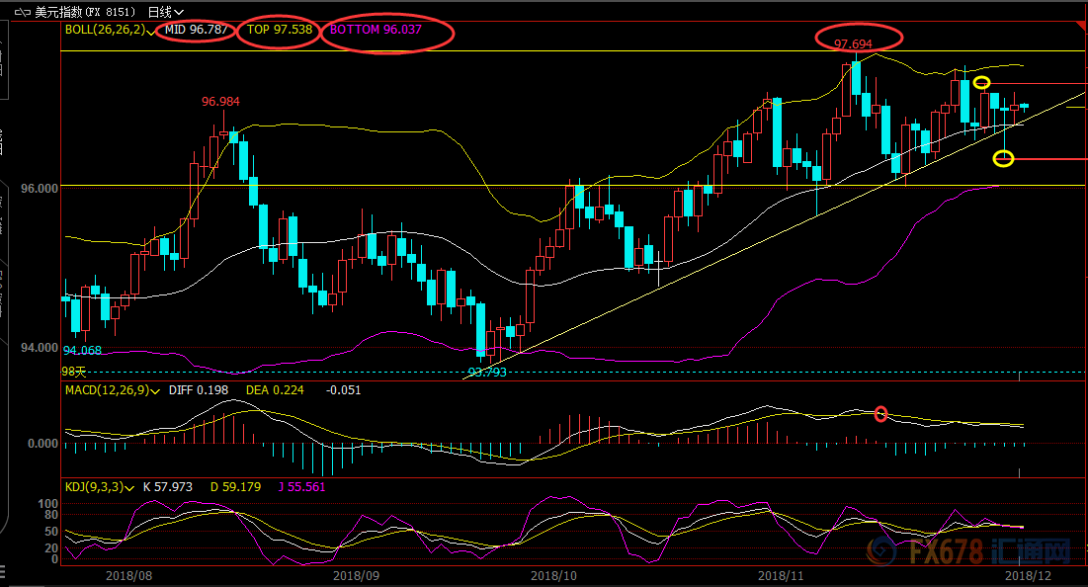Screen dimensions: 1088x587
Task: Expand the BOLL(26,26,2) indicator dropdown
Action: coord(151,31)
